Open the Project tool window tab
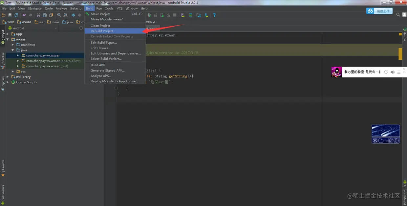 tap(3, 37)
